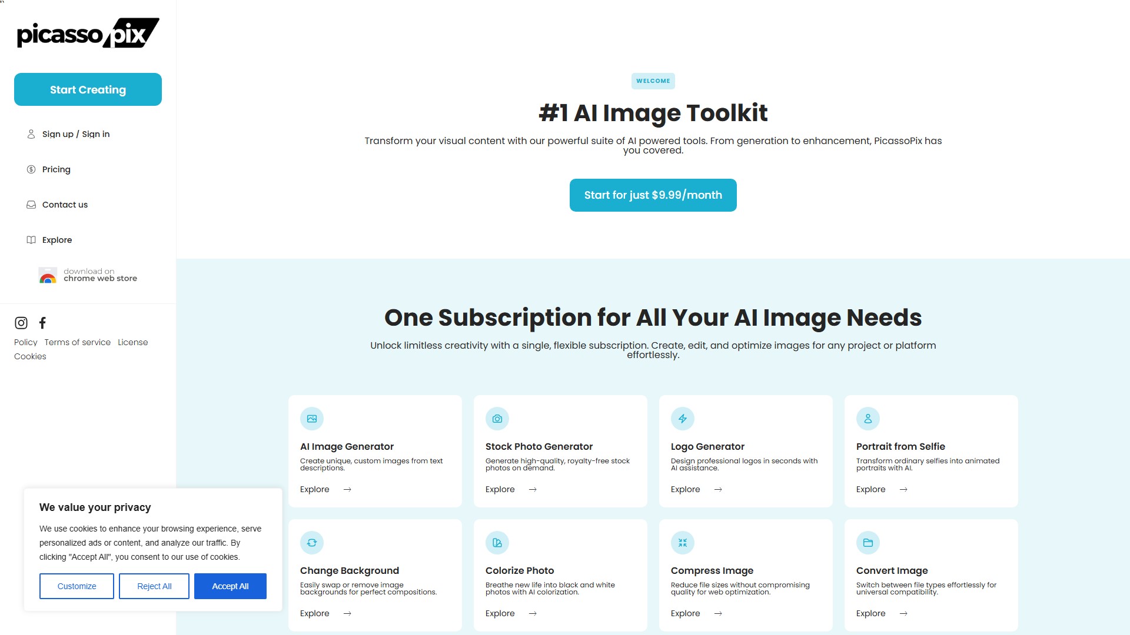Open the Facebook icon link
The image size is (1130, 635).
point(42,323)
